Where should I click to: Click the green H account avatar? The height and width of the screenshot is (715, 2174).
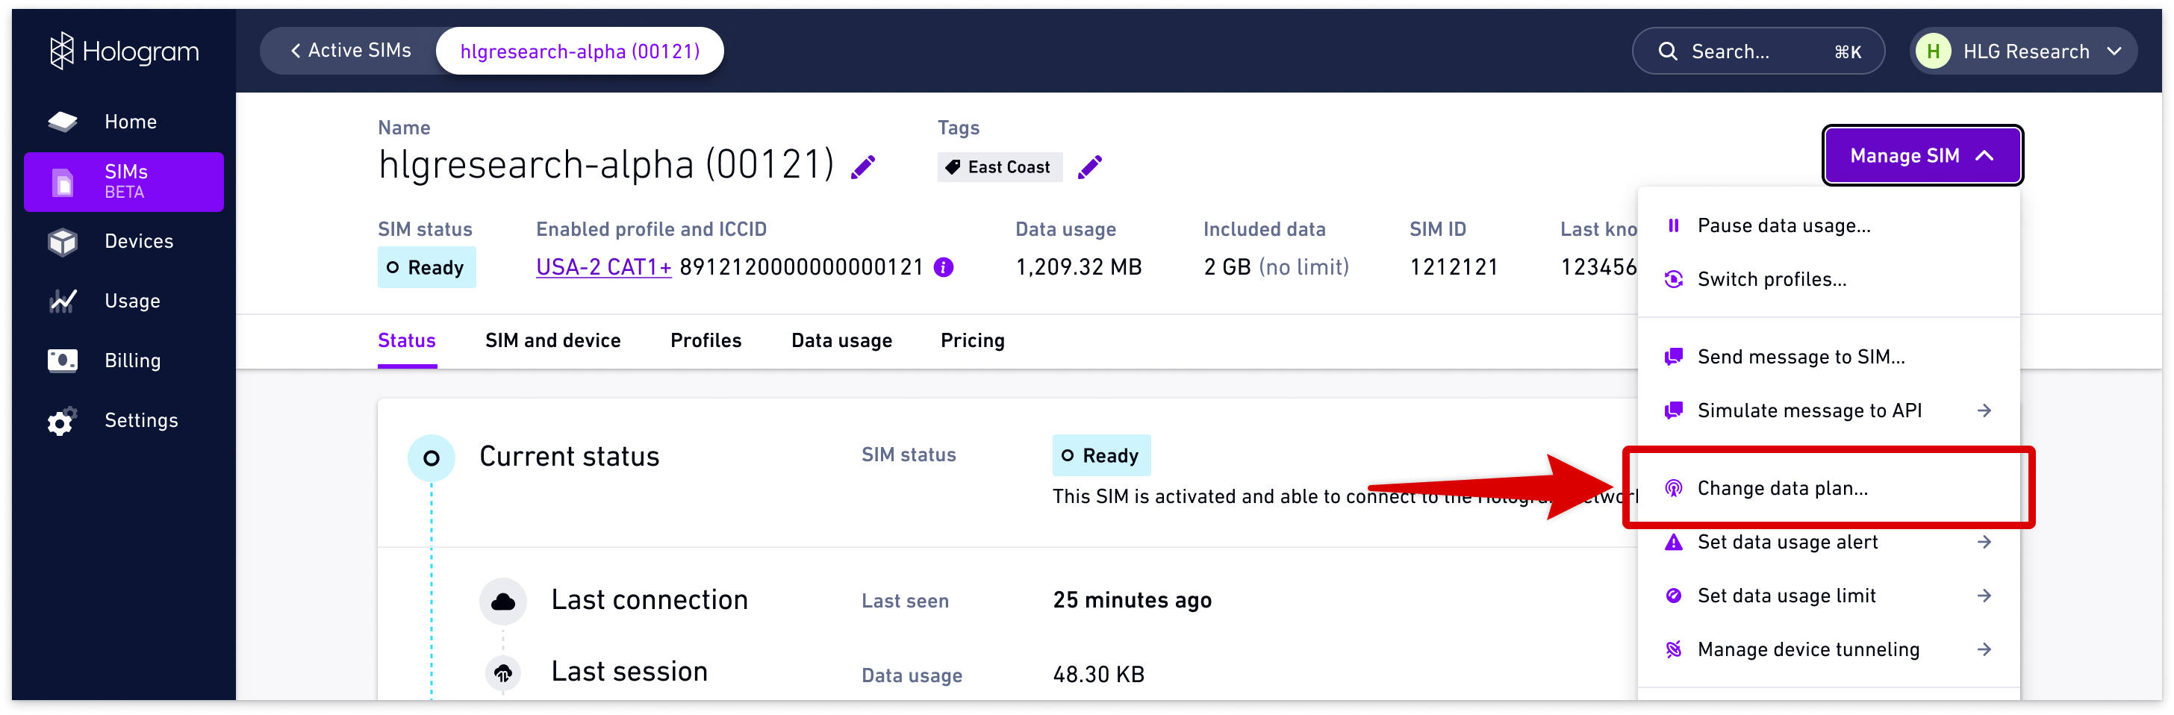pos(1933,51)
